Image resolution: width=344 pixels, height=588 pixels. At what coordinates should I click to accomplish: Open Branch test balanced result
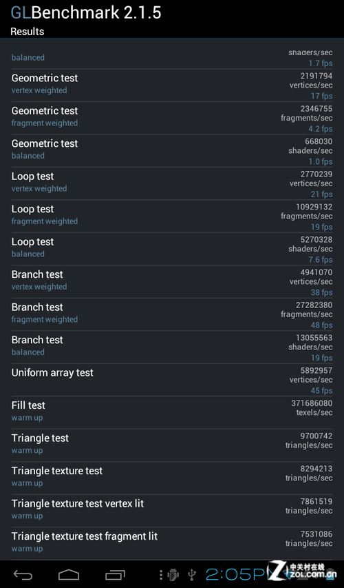[172, 347]
